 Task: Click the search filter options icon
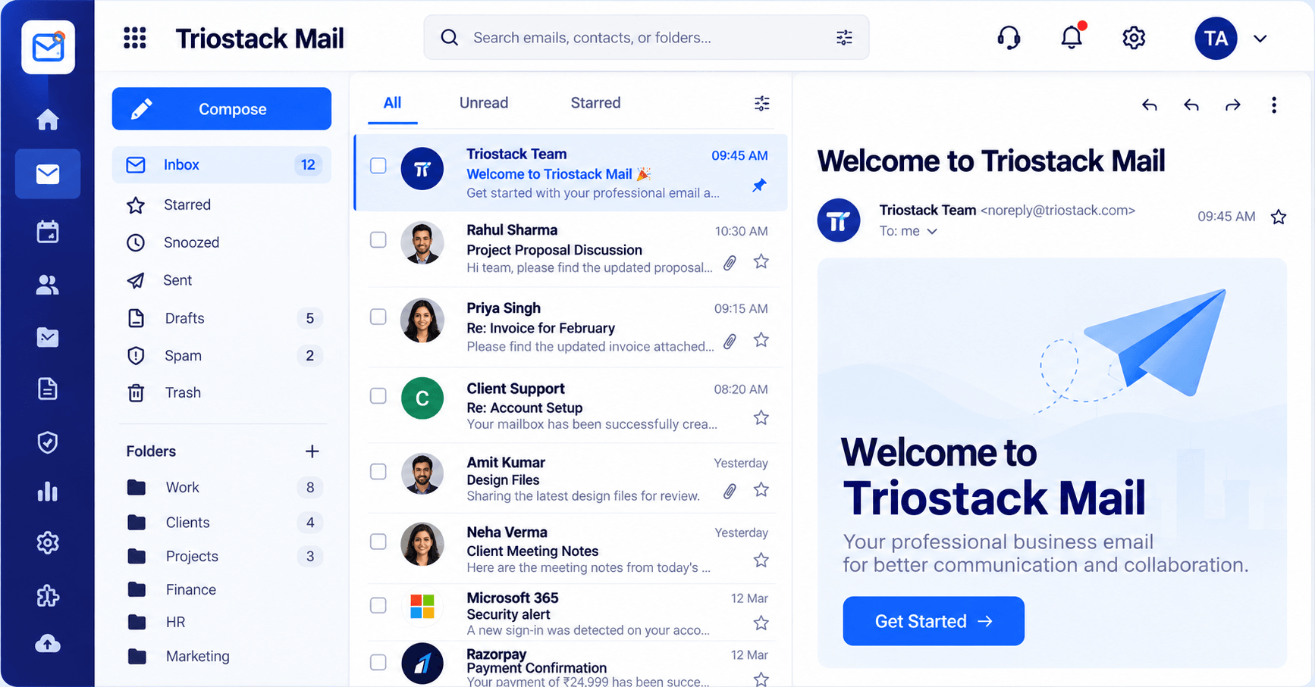coord(844,38)
